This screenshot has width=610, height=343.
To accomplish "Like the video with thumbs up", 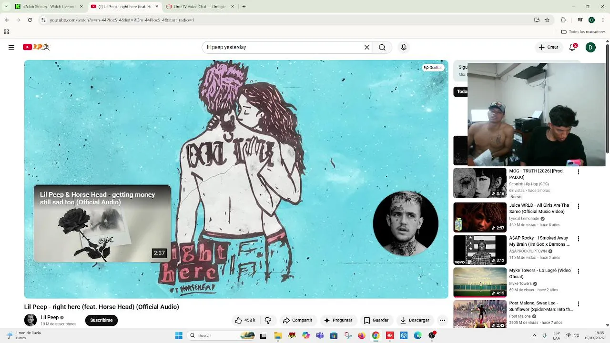I will tap(245, 320).
